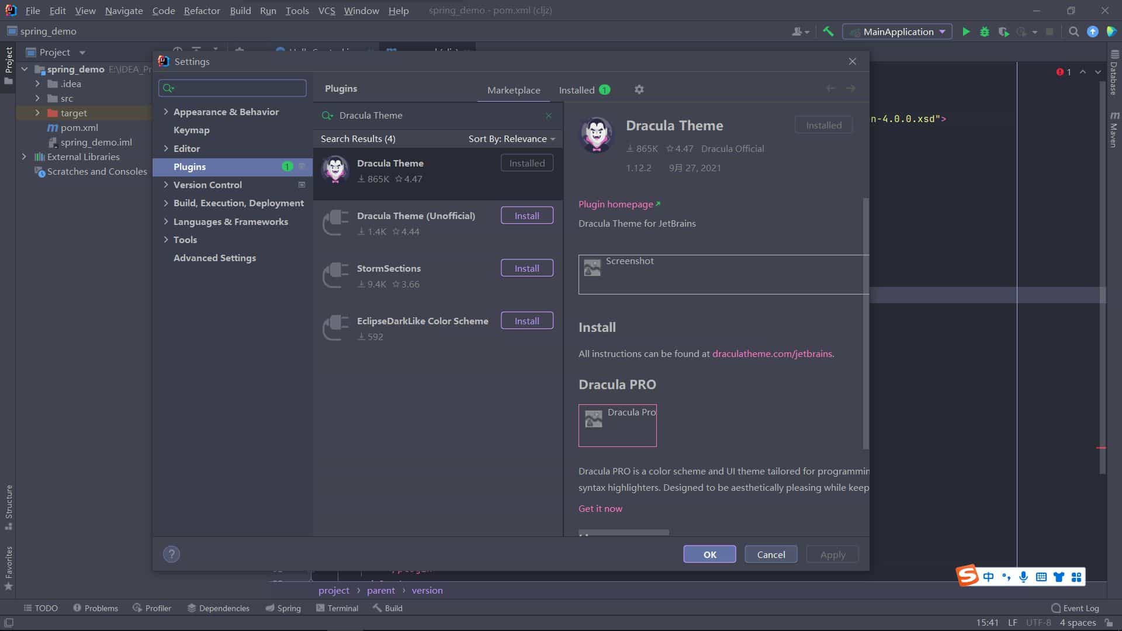Open Search Everywhere magnifier icon

[x=1073, y=32]
